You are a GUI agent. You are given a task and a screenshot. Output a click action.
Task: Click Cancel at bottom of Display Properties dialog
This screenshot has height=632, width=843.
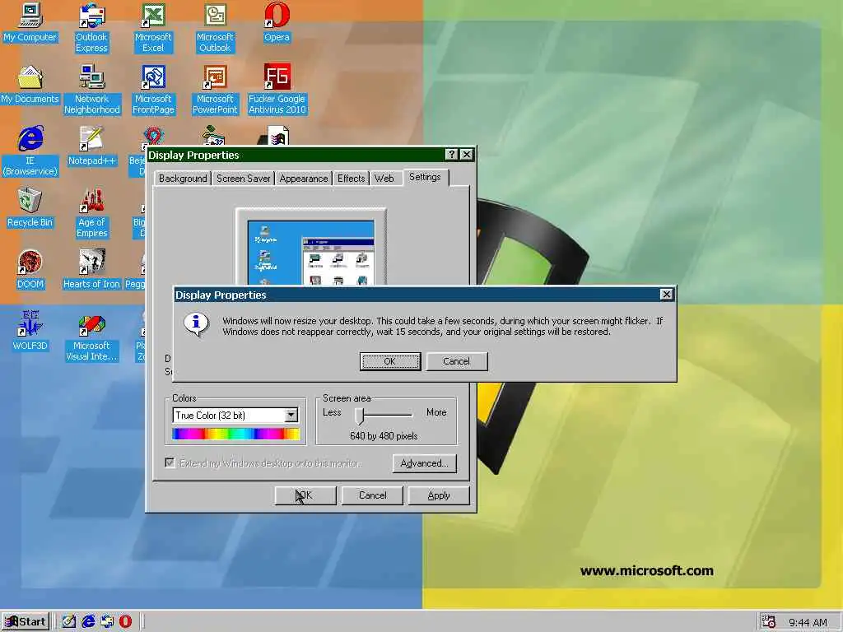(373, 495)
